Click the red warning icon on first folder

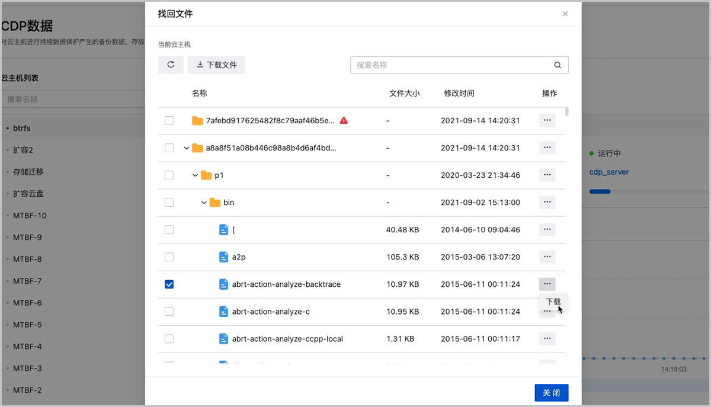tap(344, 121)
